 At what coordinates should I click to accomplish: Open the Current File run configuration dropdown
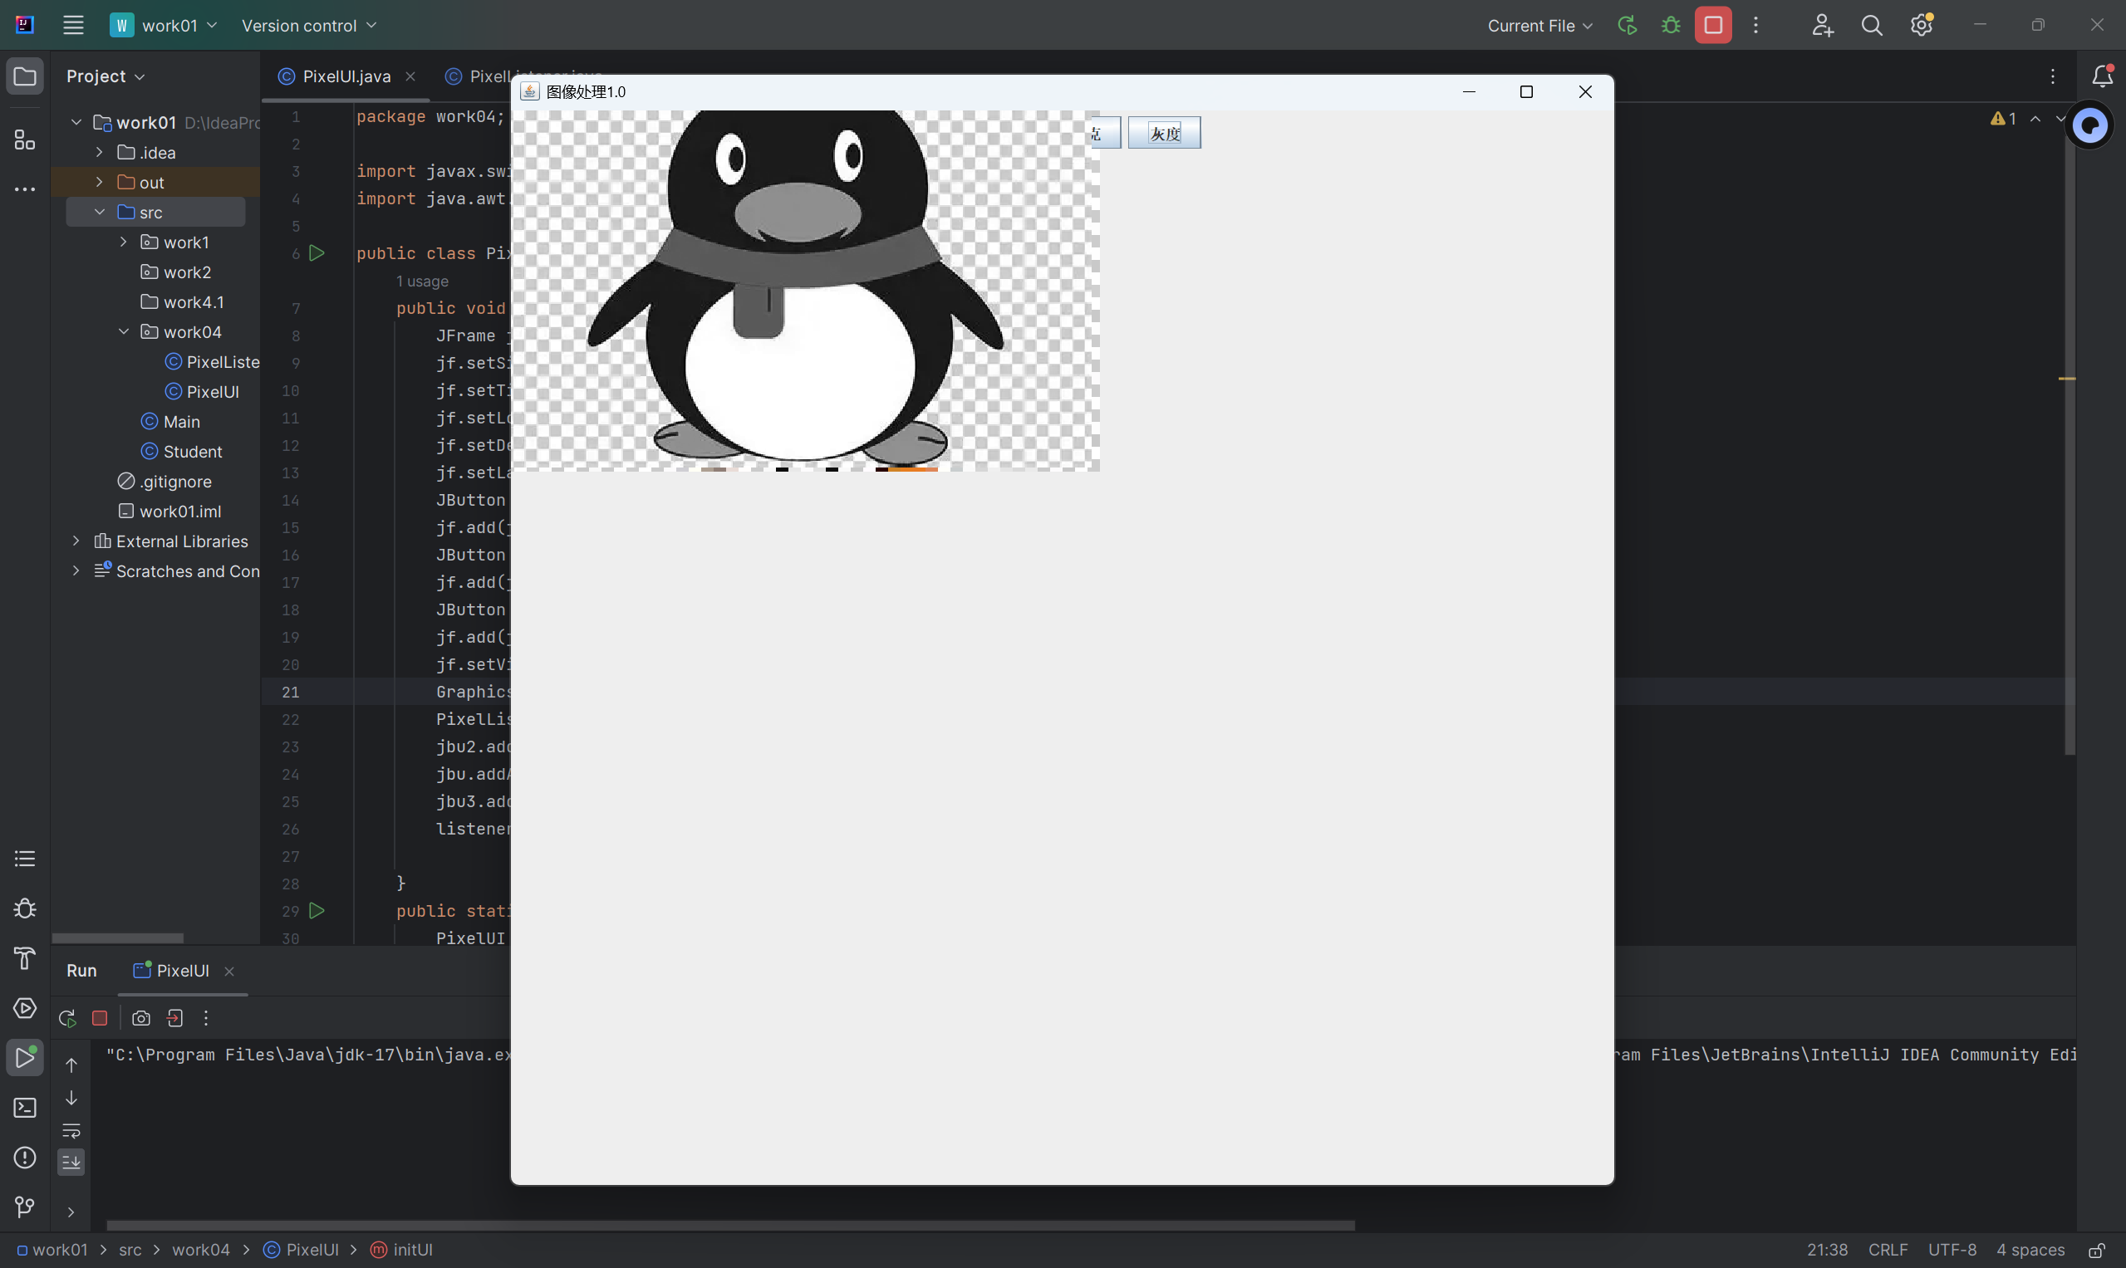(1539, 26)
